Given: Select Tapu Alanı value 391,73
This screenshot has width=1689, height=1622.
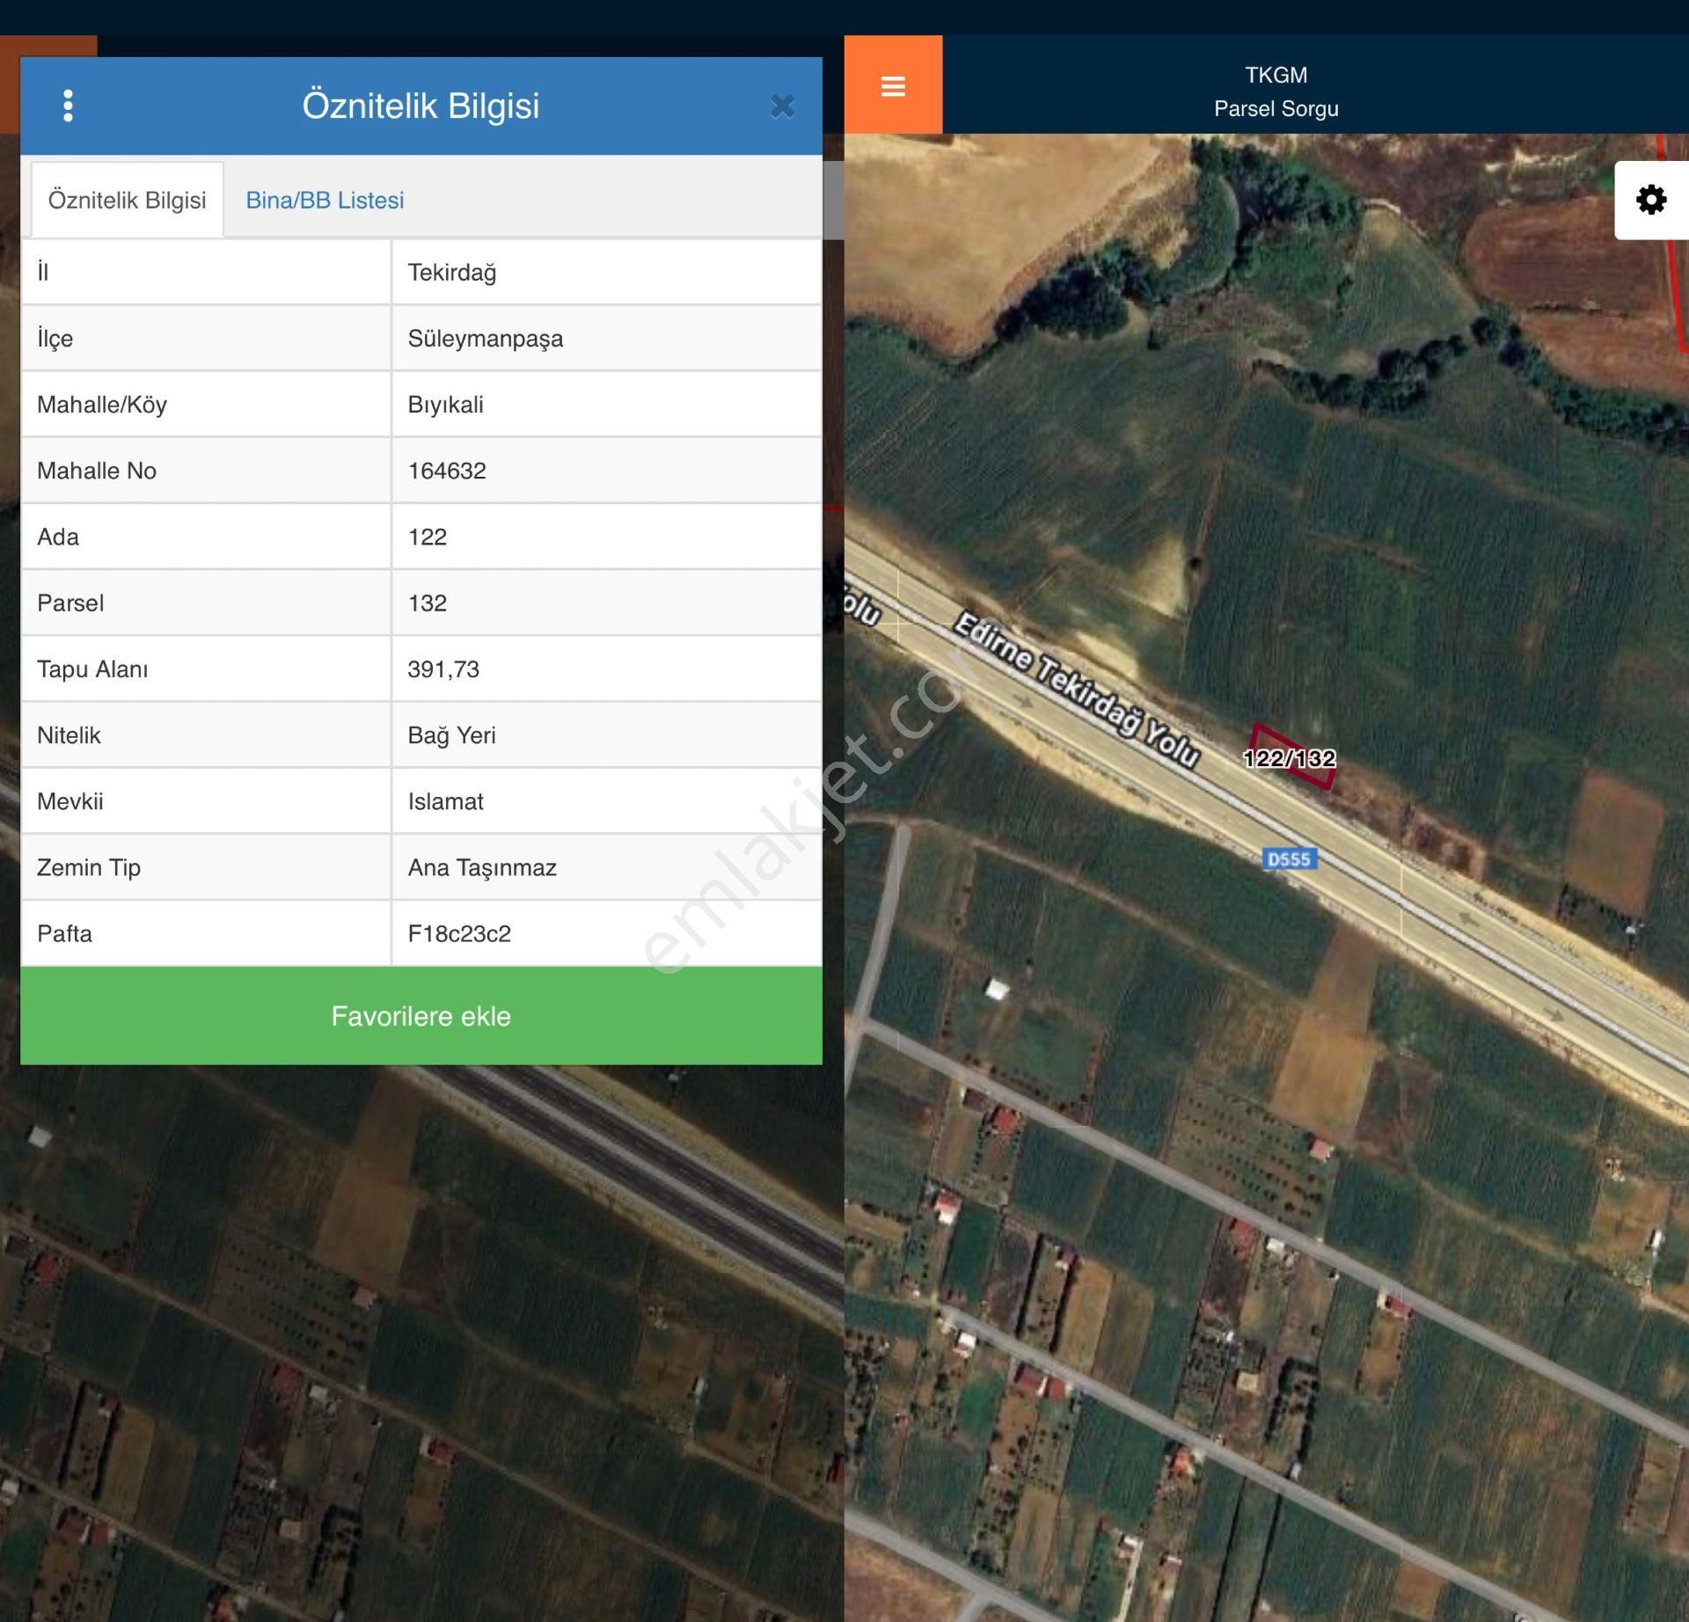Looking at the screenshot, I should pyautogui.click(x=443, y=669).
